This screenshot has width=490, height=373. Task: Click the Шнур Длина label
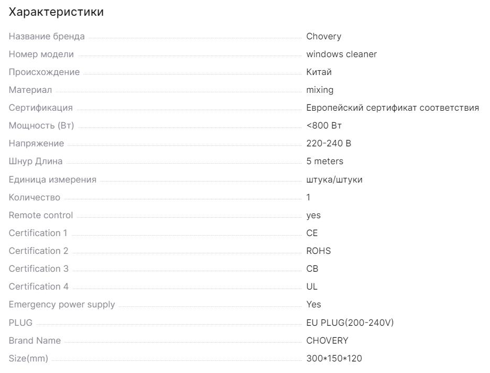[x=36, y=162]
